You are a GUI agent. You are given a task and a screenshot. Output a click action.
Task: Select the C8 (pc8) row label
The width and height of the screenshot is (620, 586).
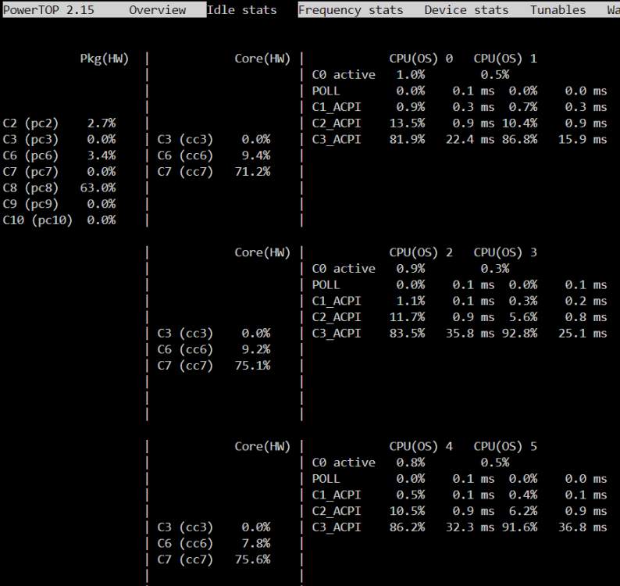tap(30, 188)
